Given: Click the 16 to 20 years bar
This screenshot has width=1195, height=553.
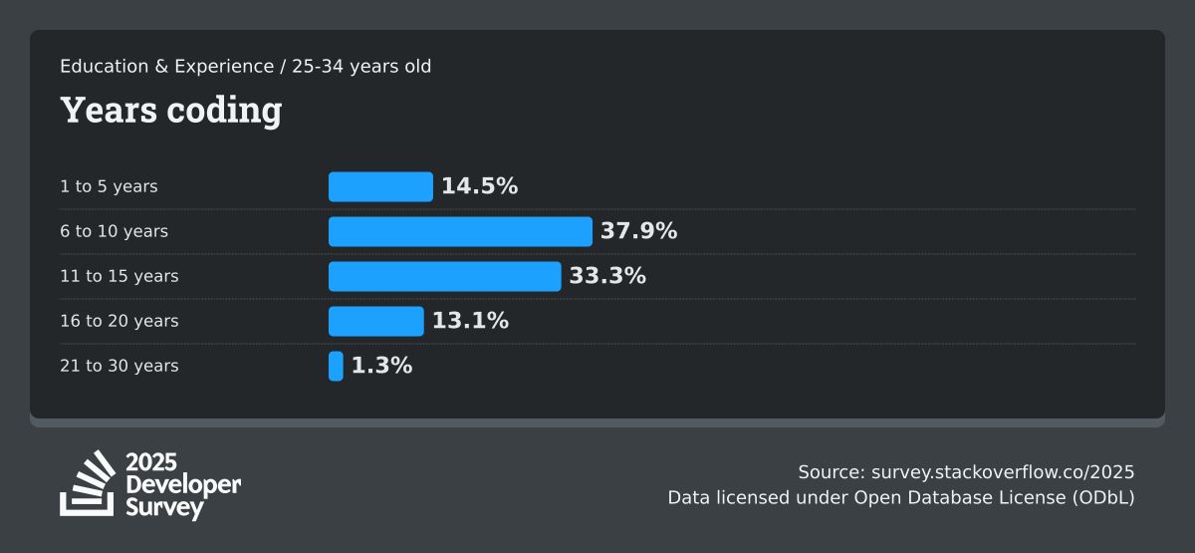Looking at the screenshot, I should 375,321.
